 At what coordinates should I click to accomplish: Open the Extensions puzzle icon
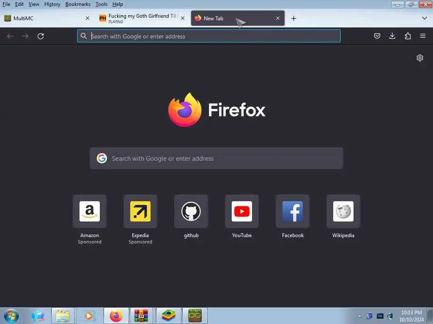click(408, 36)
